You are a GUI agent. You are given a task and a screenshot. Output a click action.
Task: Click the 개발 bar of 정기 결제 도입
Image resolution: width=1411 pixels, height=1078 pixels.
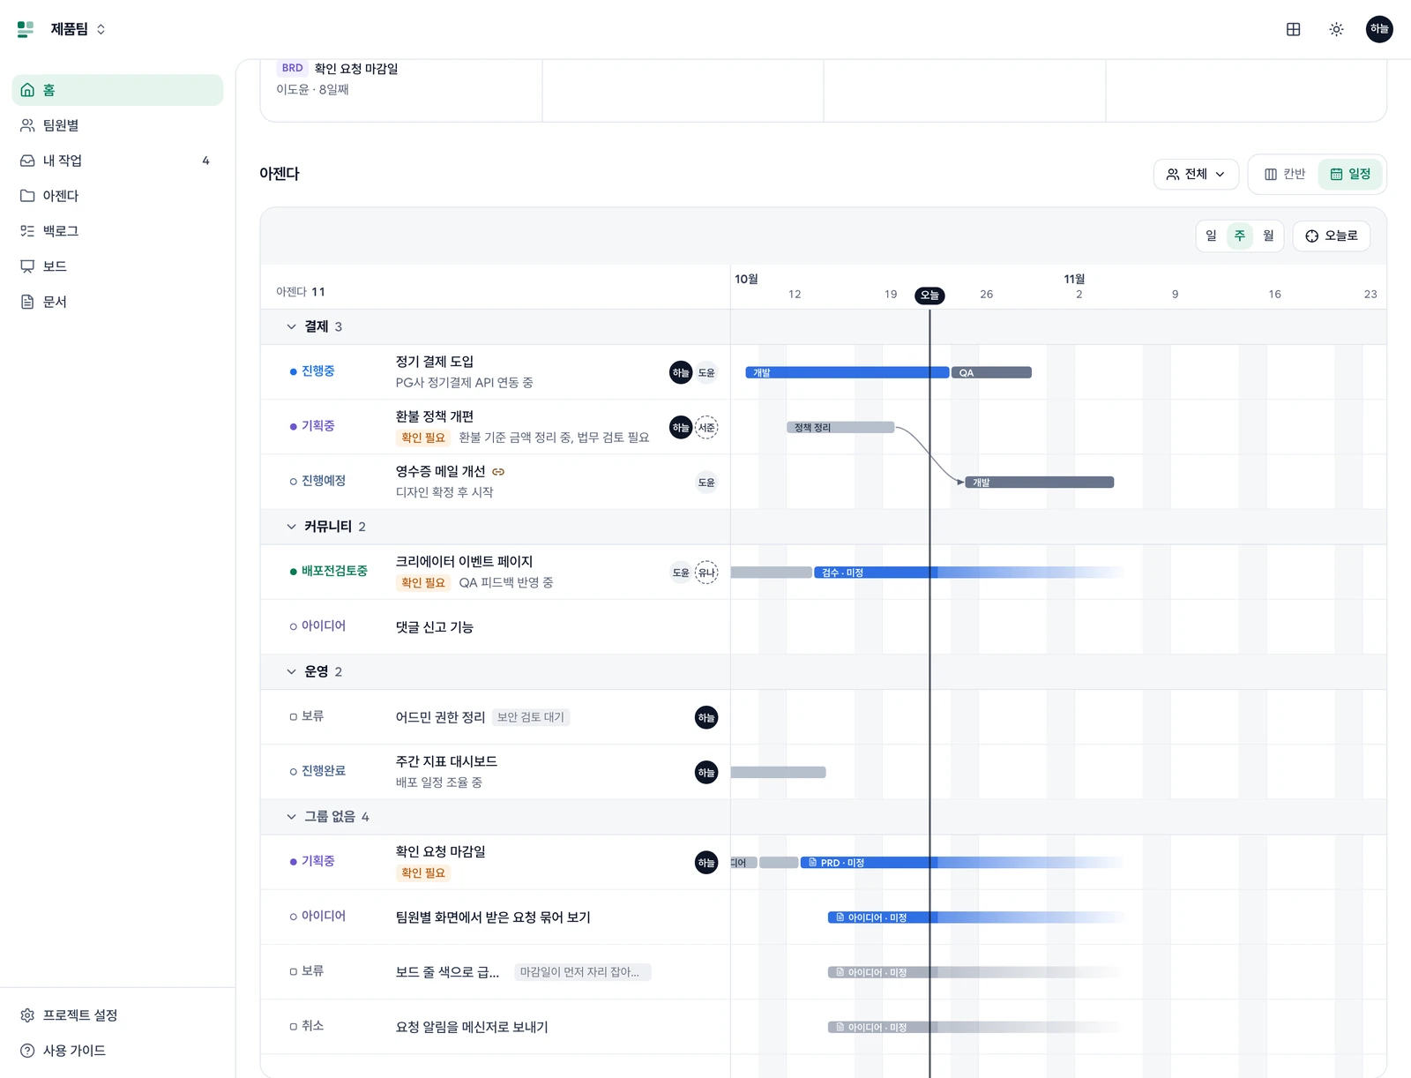tap(847, 372)
